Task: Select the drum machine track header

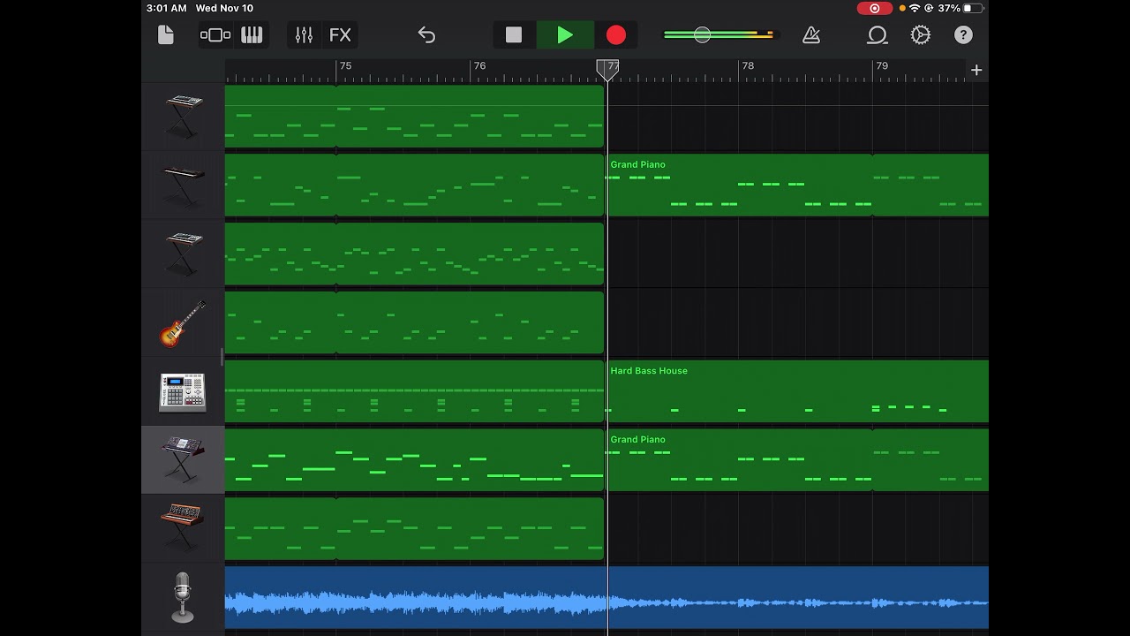Action: (x=183, y=392)
